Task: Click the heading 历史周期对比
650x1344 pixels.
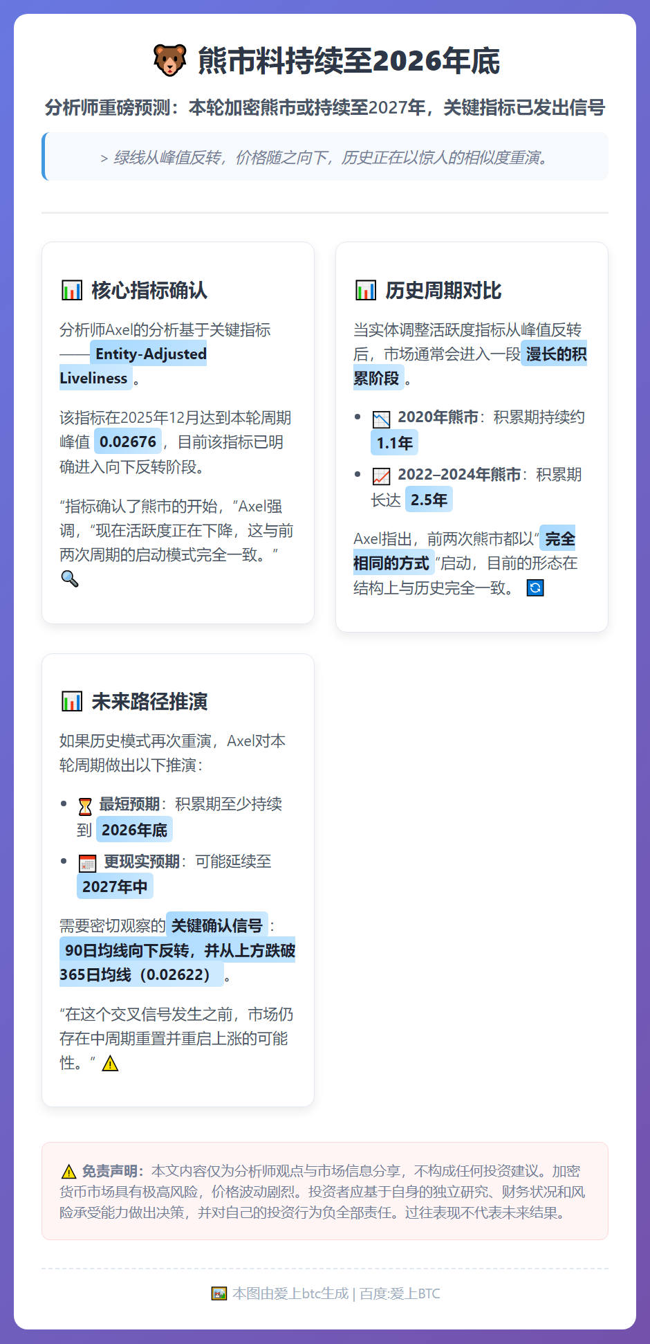Action: coord(443,290)
